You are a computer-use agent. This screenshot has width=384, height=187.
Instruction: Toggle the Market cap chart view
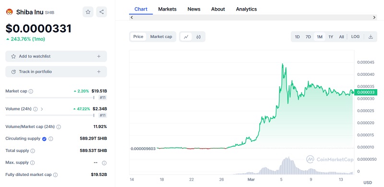[161, 37]
